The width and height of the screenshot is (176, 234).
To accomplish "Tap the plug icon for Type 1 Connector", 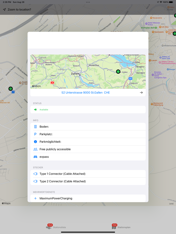I will (x=35, y=174).
